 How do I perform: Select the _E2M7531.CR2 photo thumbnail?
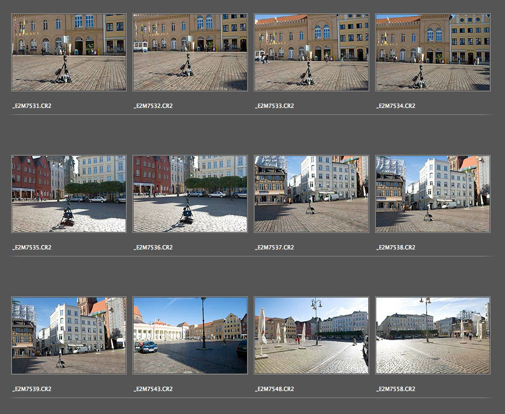click(69, 52)
